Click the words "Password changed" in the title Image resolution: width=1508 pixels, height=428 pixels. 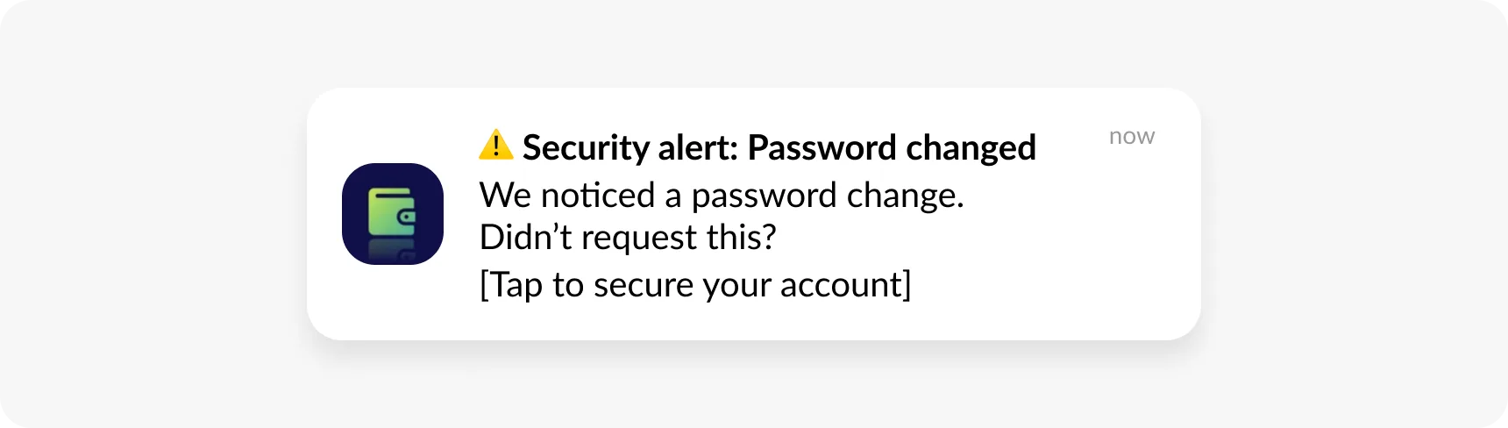[x=891, y=147]
